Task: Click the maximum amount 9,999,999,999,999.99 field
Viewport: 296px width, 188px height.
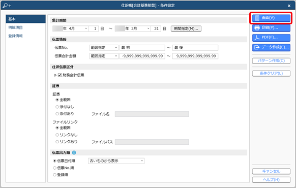Action: point(195,56)
